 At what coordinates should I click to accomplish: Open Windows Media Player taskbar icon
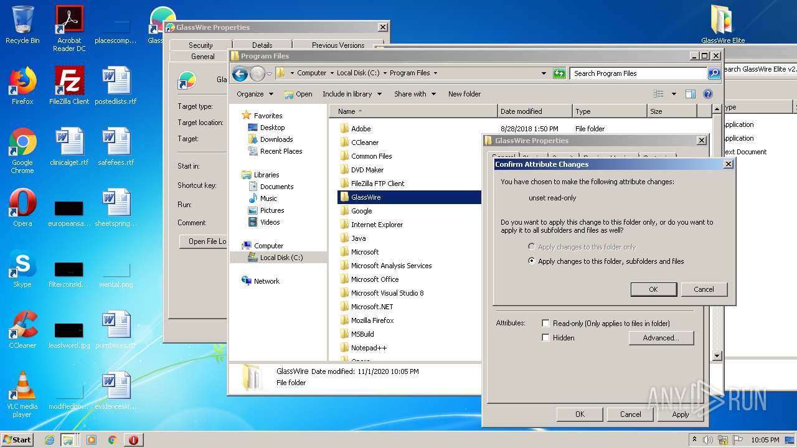[92, 440]
